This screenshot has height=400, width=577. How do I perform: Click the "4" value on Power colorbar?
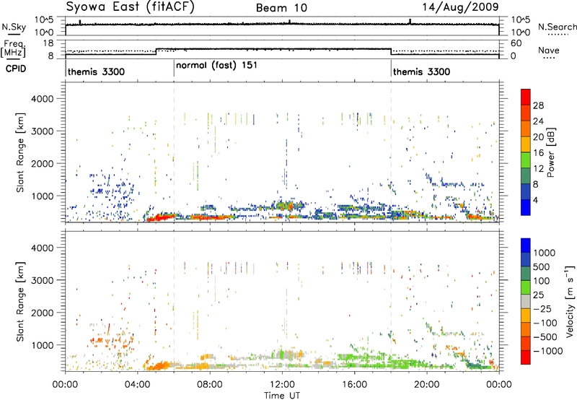coord(535,200)
